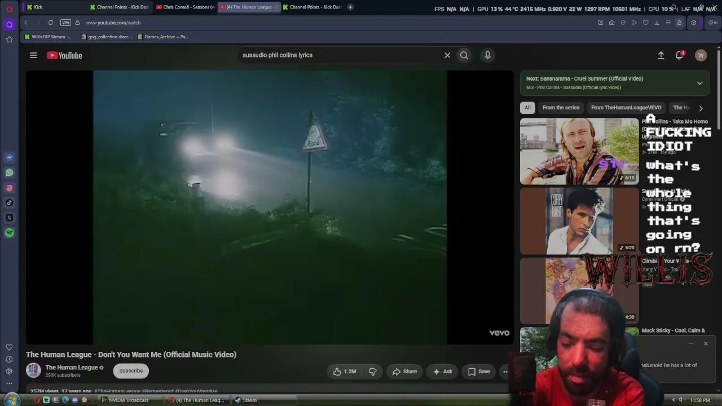Open the YouTube create/upload button
Viewport: 722px width, 406px height.
point(661,55)
